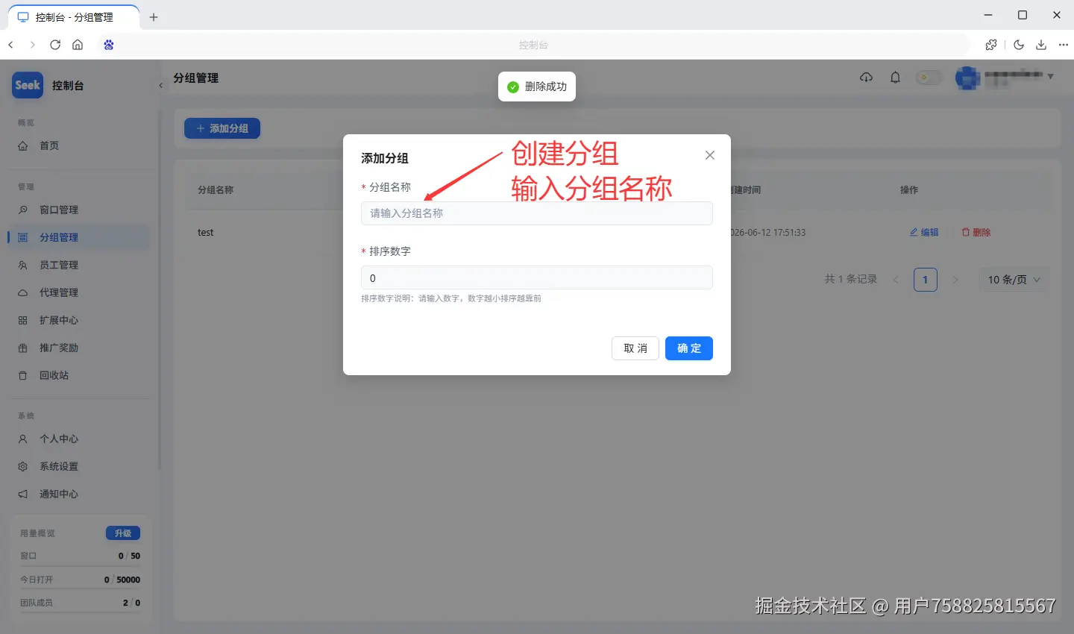Collapse the sidebar with the chevron arrow
Viewport: 1074px width, 634px height.
point(160,86)
